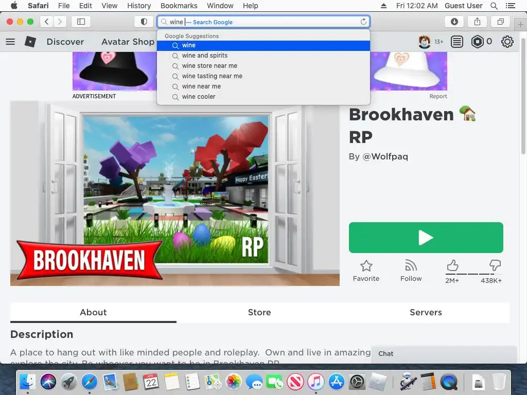The height and width of the screenshot is (395, 527).
Task: Click in the Safari address search field
Action: tap(263, 22)
